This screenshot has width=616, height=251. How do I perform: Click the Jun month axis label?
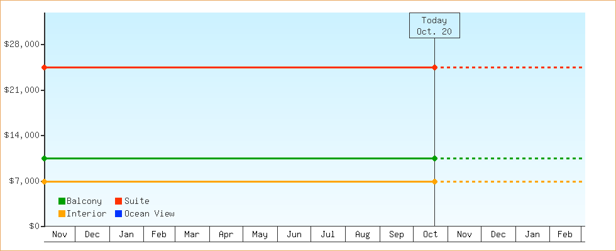point(294,235)
